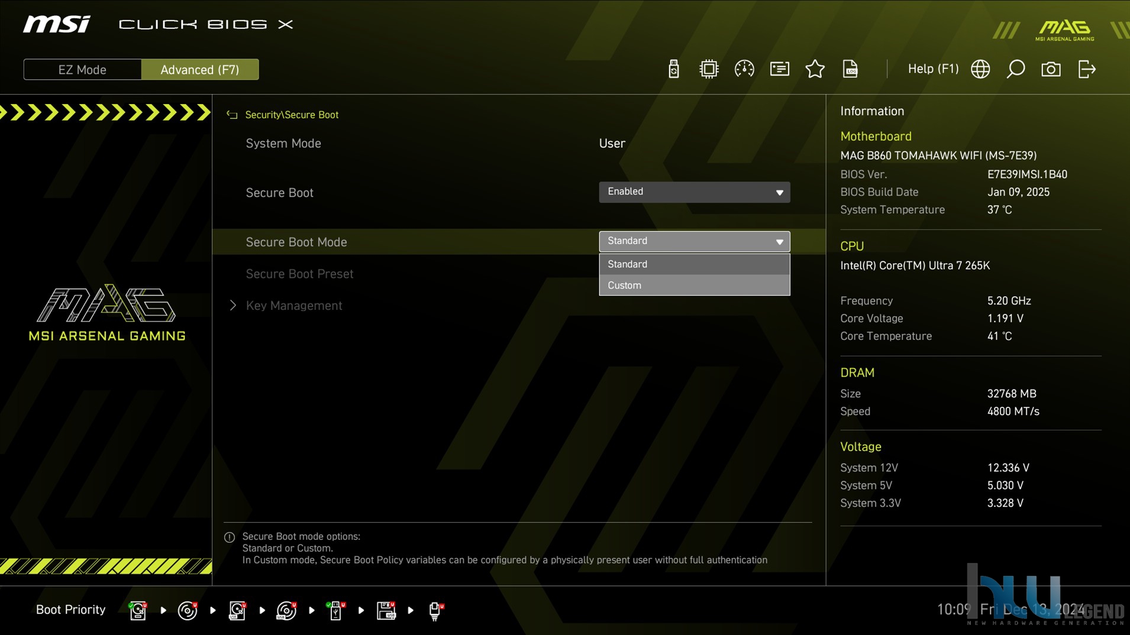Select the hard disk boot priority icon
1130x635 pixels.
pos(138,610)
